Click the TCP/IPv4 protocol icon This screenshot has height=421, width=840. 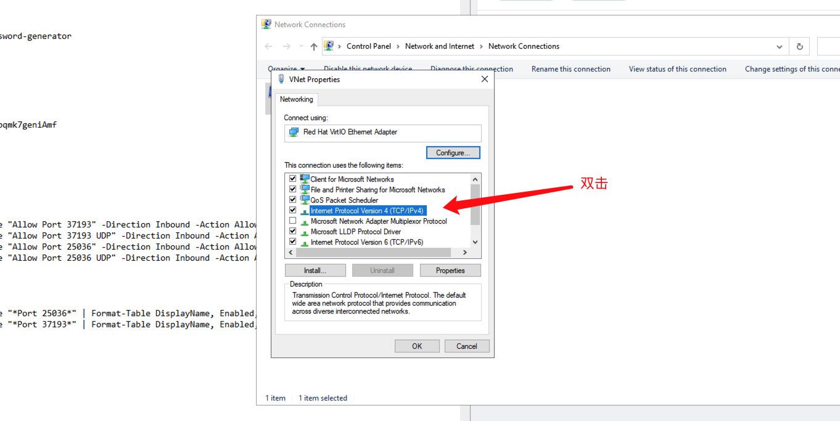click(x=305, y=211)
